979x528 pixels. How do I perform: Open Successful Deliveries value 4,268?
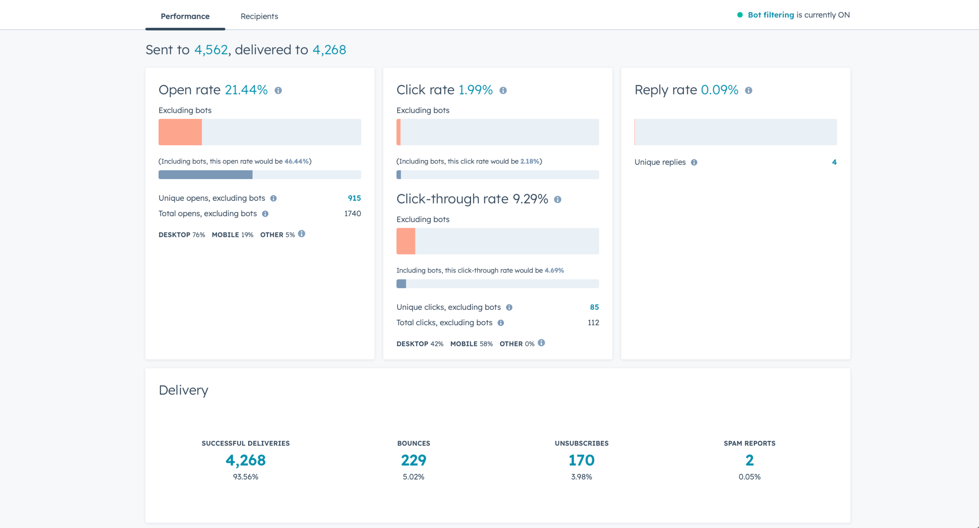[x=245, y=460]
